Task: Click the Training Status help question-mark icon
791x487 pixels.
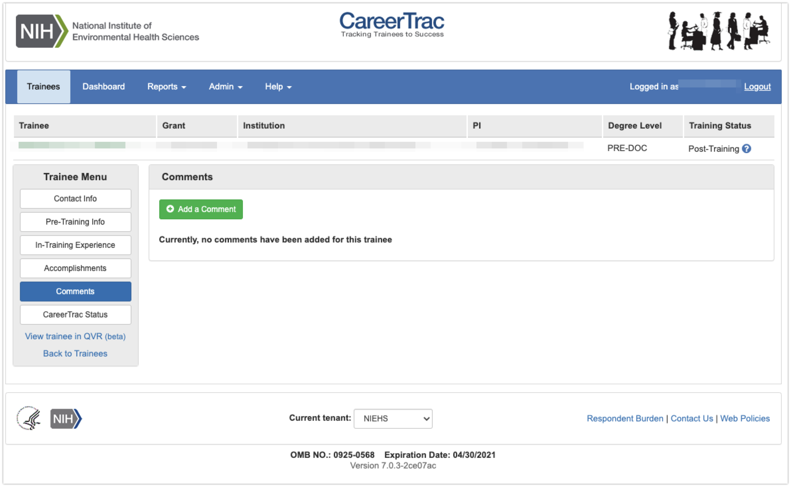Action: tap(747, 149)
